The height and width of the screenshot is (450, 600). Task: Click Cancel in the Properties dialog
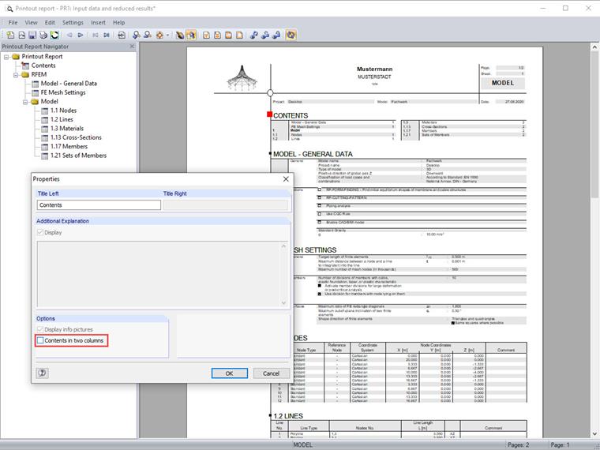(x=271, y=373)
